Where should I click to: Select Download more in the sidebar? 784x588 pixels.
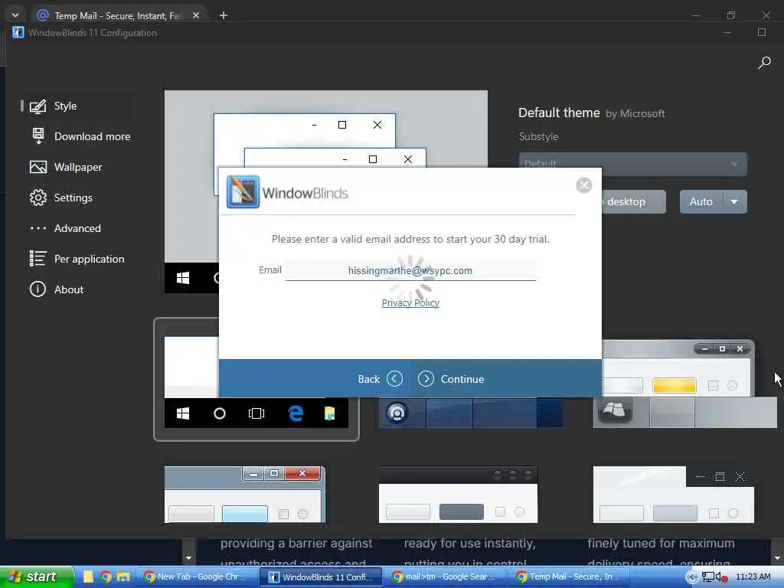tap(92, 136)
